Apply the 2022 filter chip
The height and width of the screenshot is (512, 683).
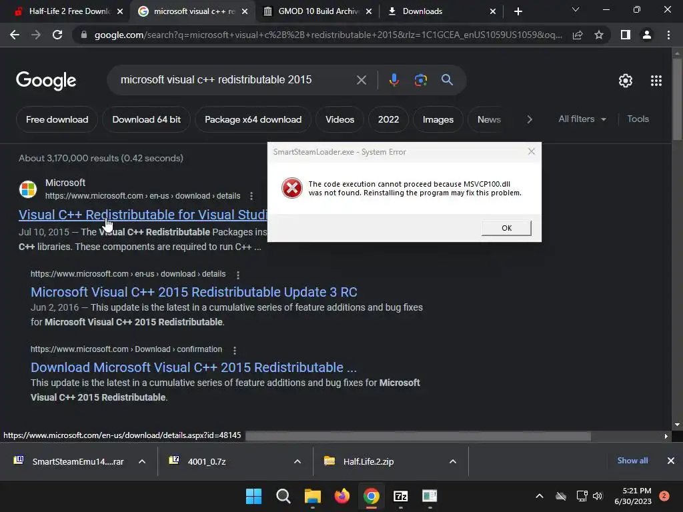coord(389,119)
